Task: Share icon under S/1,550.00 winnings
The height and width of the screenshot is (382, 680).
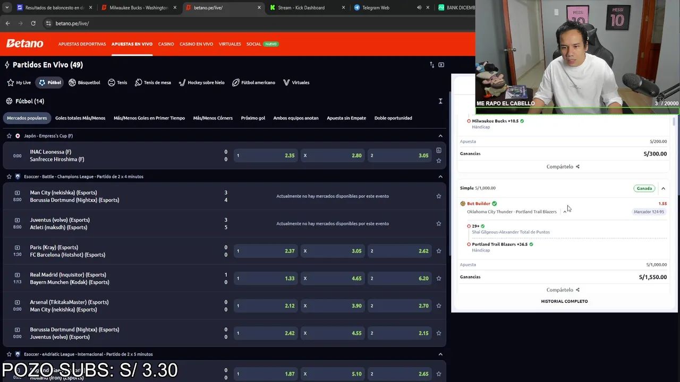Action: [577, 290]
